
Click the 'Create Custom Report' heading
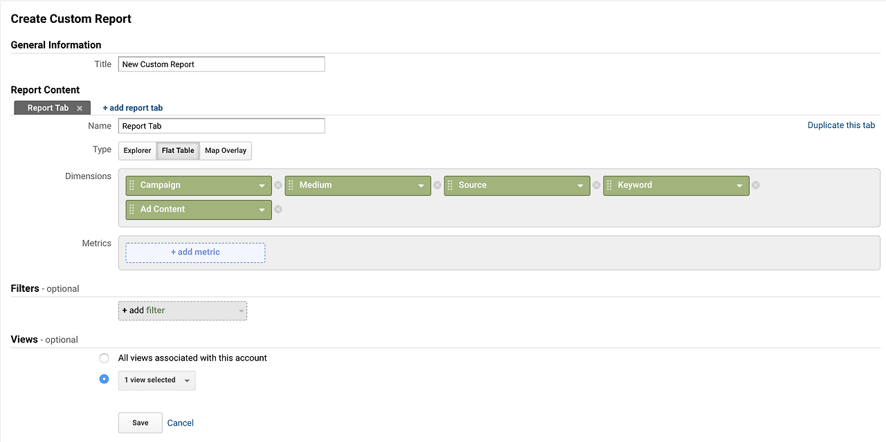(x=71, y=19)
